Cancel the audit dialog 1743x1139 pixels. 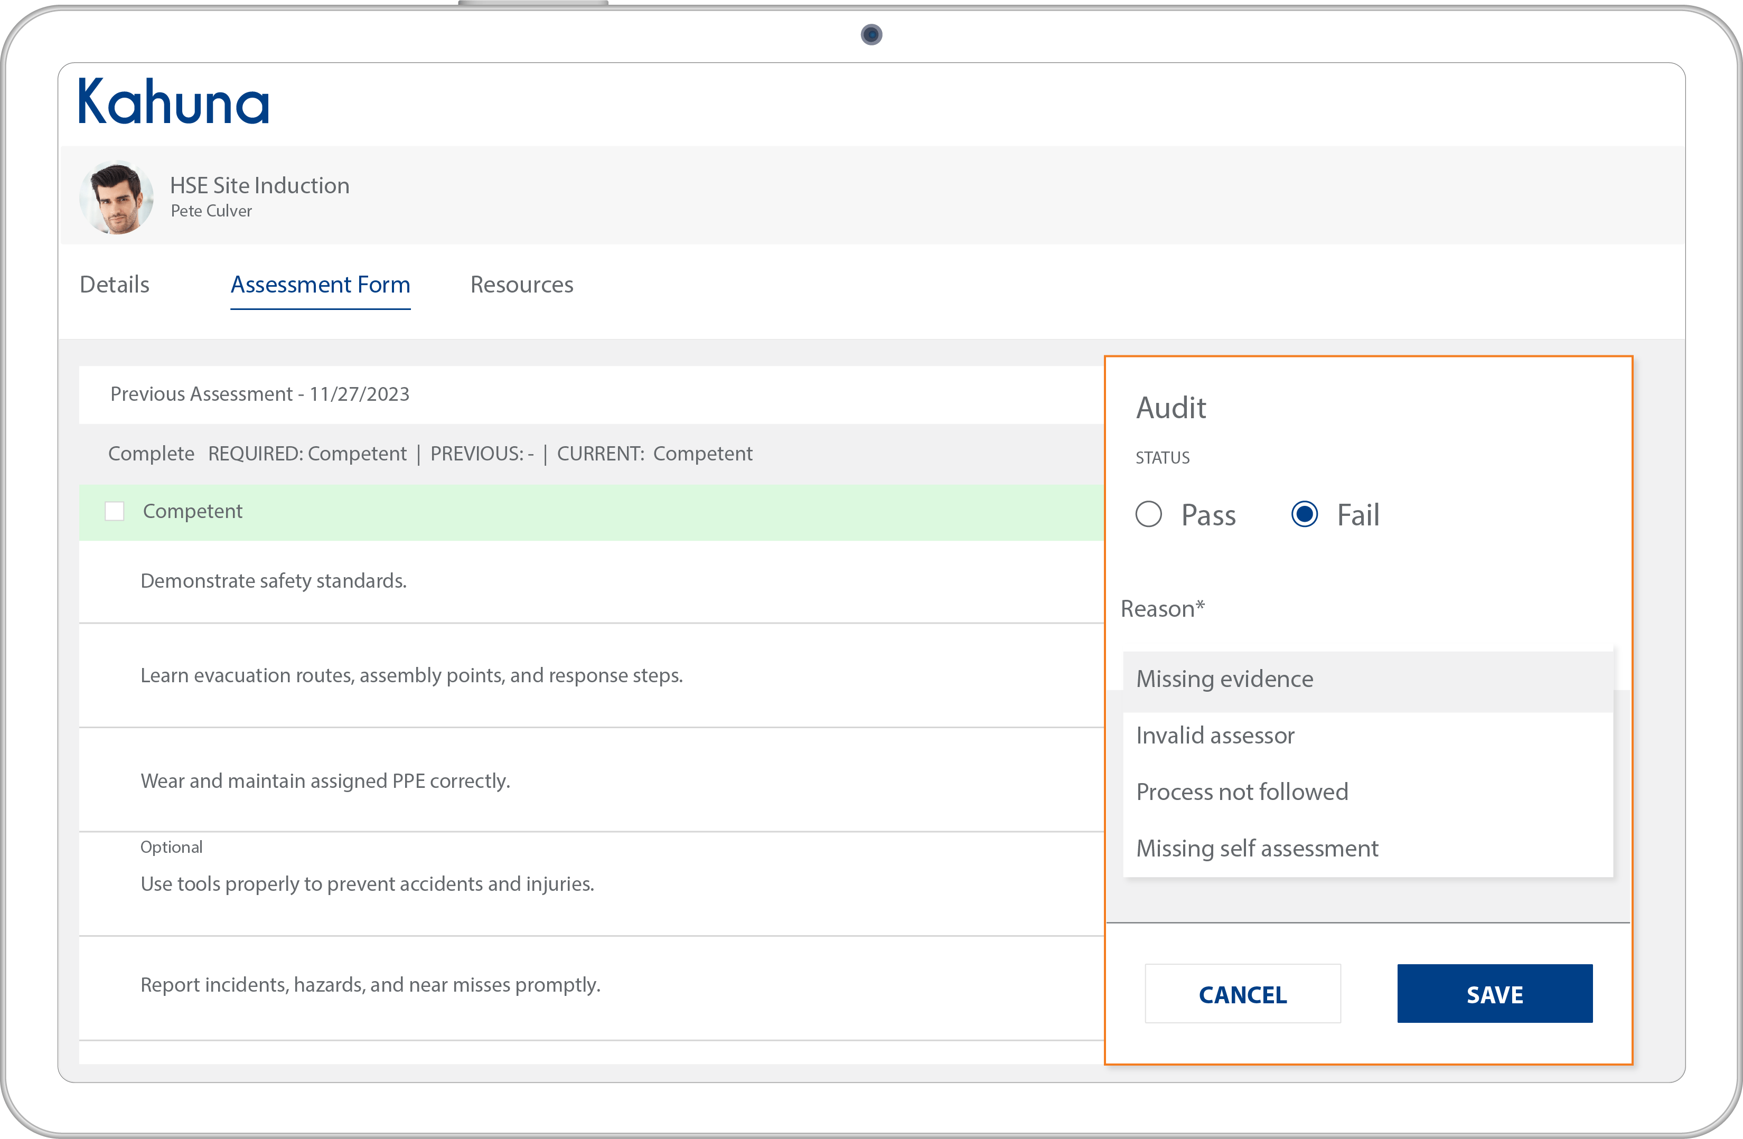tap(1243, 993)
